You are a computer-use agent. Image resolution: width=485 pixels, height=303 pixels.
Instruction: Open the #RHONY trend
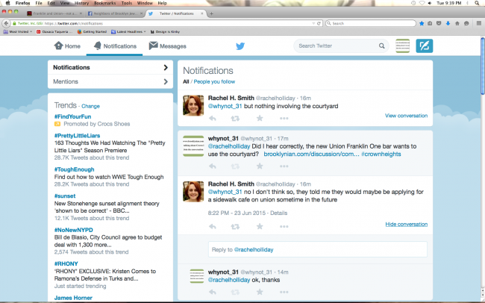[x=66, y=263]
